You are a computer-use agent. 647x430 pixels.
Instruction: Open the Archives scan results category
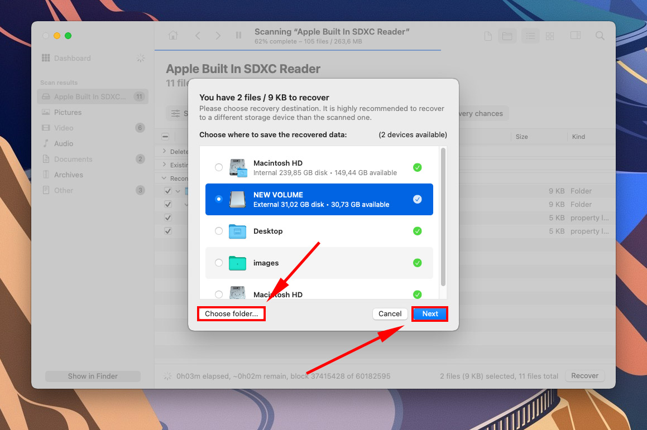(x=69, y=175)
